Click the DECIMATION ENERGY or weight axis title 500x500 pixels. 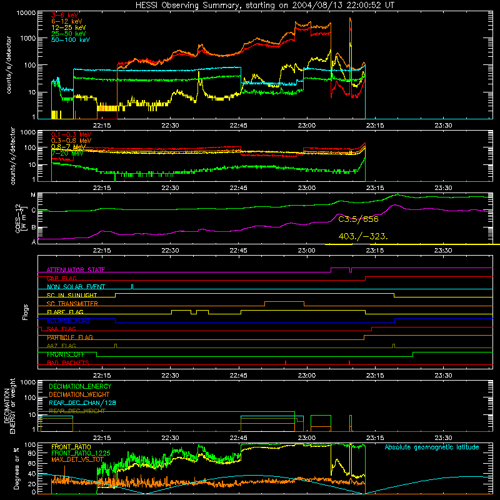9,406
